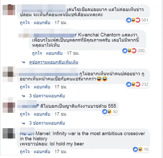Open the first commenter's pixelated avatar
The image size is (163, 158).
pyautogui.click(x=9, y=10)
